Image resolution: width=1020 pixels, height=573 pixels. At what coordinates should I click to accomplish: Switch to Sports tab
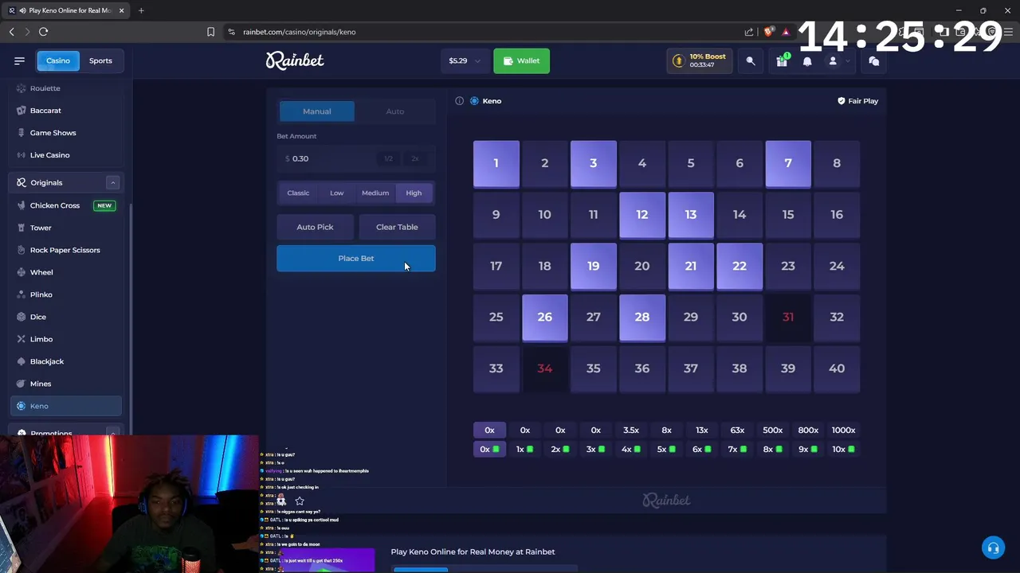tap(100, 60)
